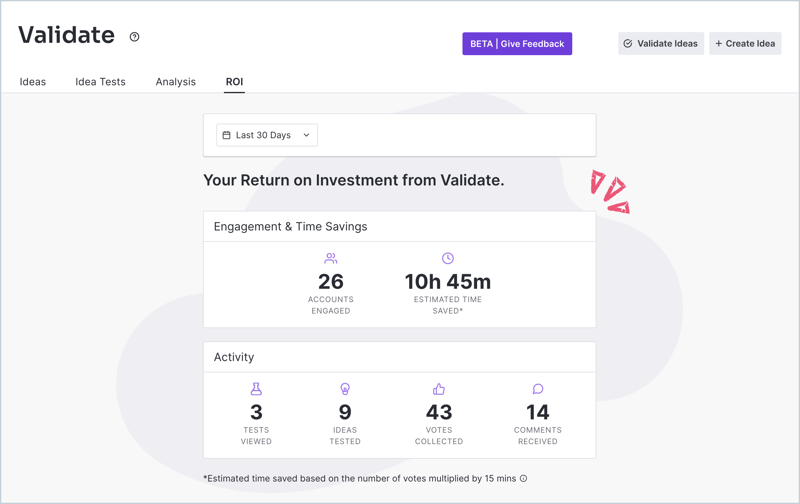Click the accounts engaged people icon
This screenshot has width=800, height=504.
tap(331, 258)
